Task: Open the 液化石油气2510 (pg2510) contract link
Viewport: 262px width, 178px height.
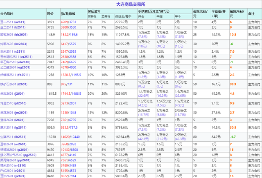Action: coord(18,155)
